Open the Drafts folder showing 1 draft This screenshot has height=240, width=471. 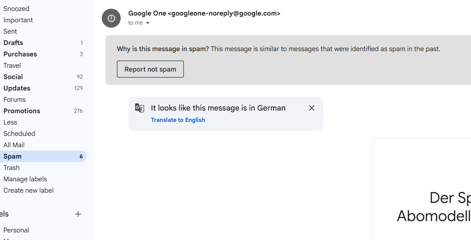(x=13, y=42)
